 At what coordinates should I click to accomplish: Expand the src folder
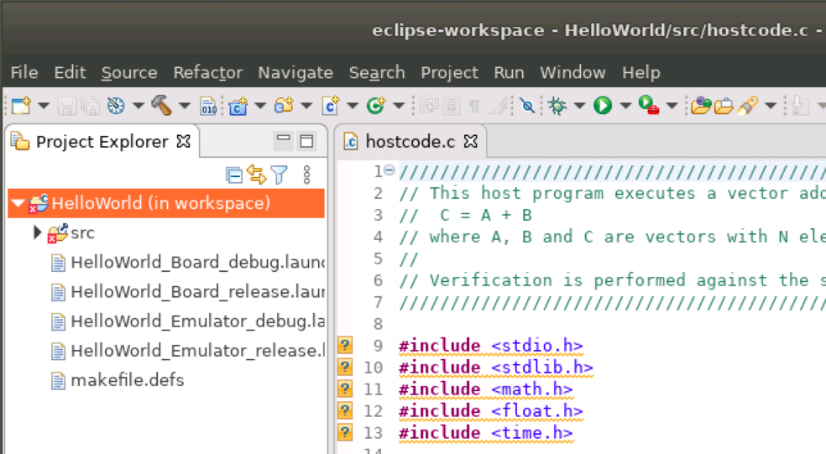pyautogui.click(x=37, y=232)
